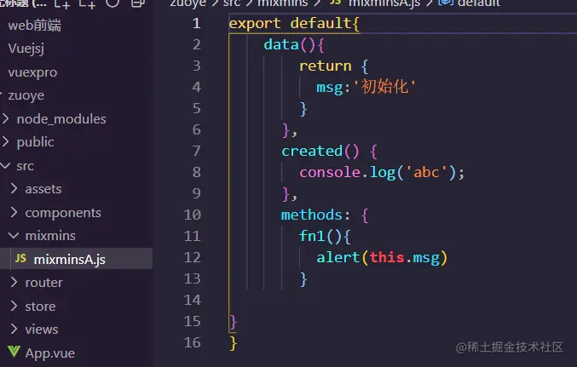Collapse the mixmins folder chevron

14,235
